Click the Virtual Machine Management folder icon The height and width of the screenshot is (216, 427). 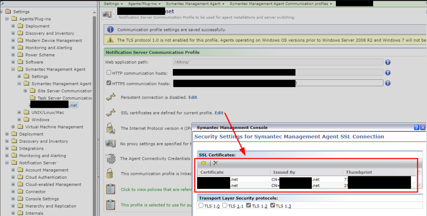[20, 127]
